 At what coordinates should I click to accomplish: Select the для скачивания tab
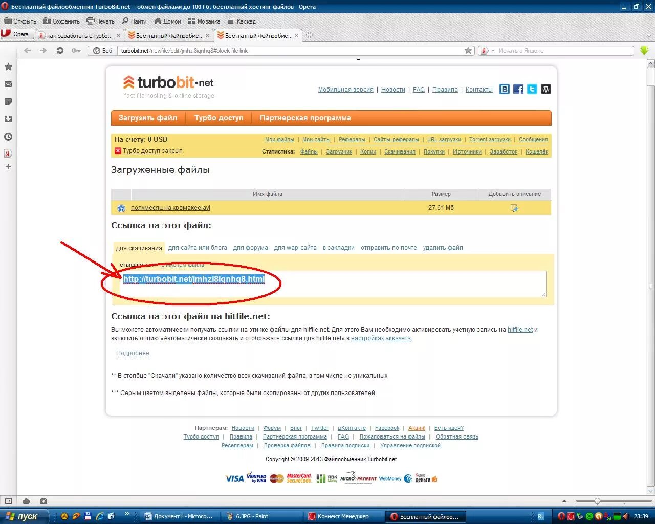point(139,248)
